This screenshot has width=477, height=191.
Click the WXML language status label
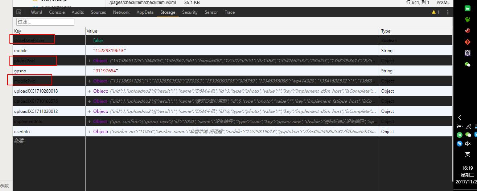[x=443, y=3]
